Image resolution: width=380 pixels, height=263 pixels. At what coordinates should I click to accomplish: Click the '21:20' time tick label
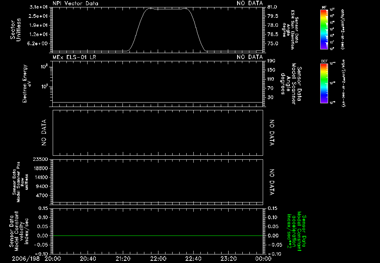click(123, 259)
